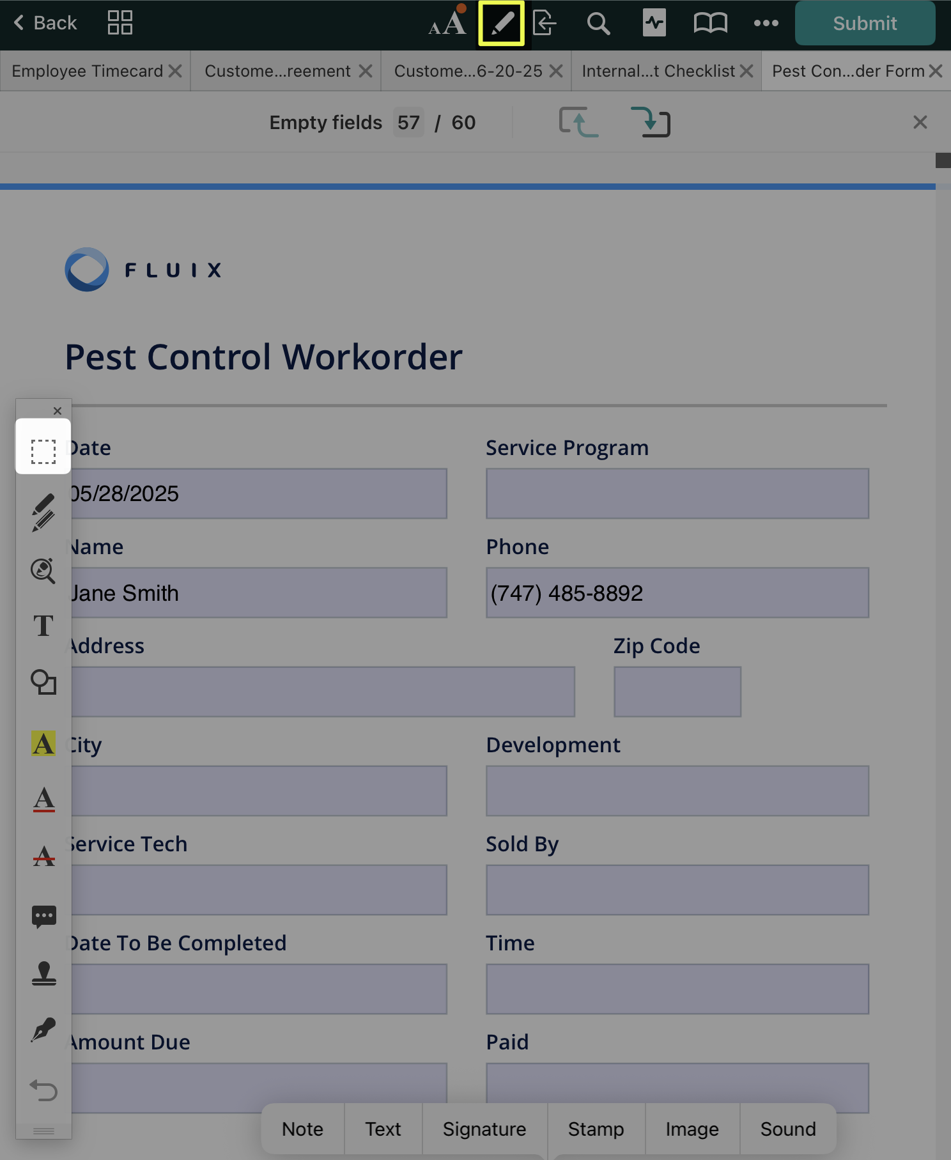
Task: Open the comment note tool
Action: [x=43, y=916]
